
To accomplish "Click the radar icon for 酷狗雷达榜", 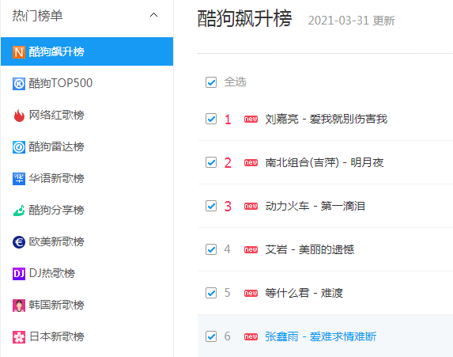I will [x=19, y=147].
